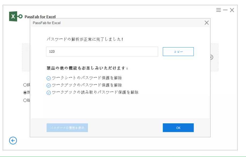246x157 pixels.
Task: Go back using the circled arrow icon
Action: point(13,140)
